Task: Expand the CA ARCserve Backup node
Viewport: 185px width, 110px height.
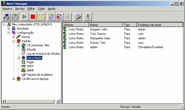Action: tap(14, 79)
